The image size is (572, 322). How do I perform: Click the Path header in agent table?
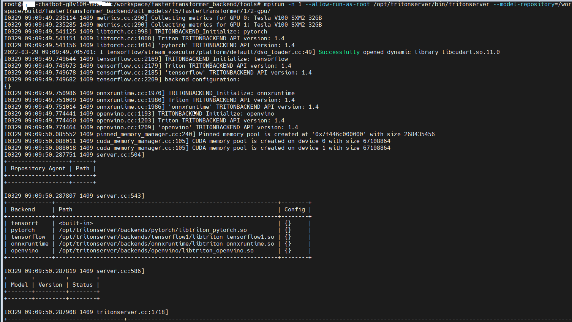click(x=82, y=168)
